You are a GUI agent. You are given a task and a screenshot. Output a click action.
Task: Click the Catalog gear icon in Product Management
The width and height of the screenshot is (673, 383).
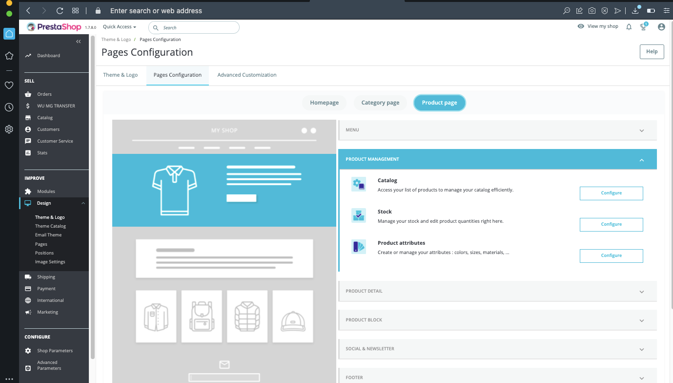359,185
